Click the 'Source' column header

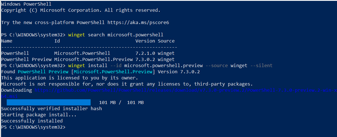(166, 41)
